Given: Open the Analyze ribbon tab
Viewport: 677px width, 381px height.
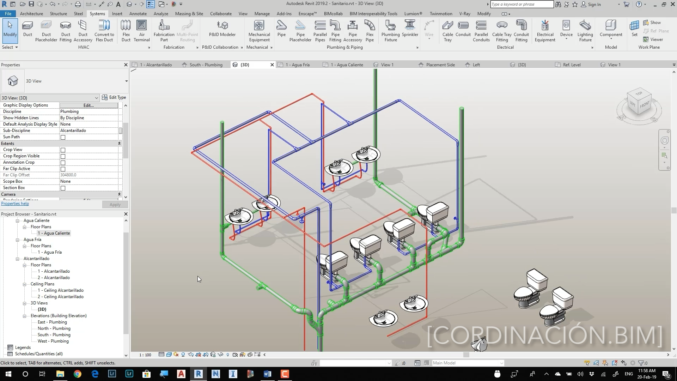Looking at the screenshot, I should [x=161, y=14].
